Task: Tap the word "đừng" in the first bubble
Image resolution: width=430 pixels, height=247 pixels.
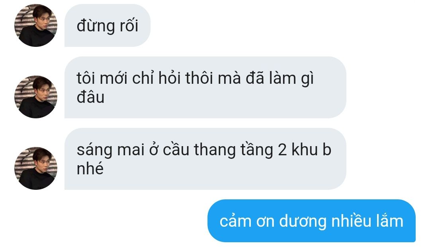Action: 96,26
